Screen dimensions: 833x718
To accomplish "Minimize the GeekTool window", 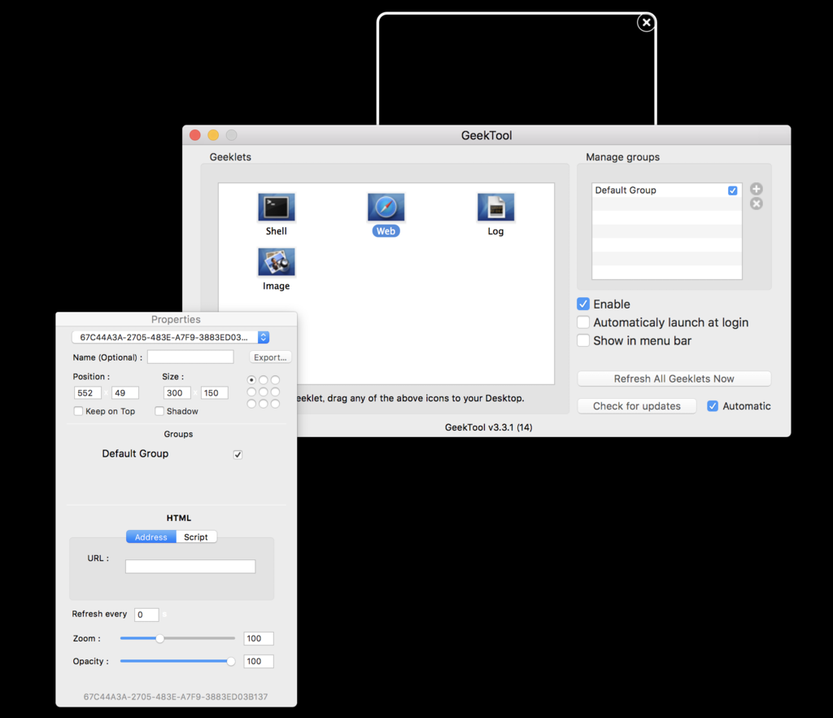I will pyautogui.click(x=213, y=135).
